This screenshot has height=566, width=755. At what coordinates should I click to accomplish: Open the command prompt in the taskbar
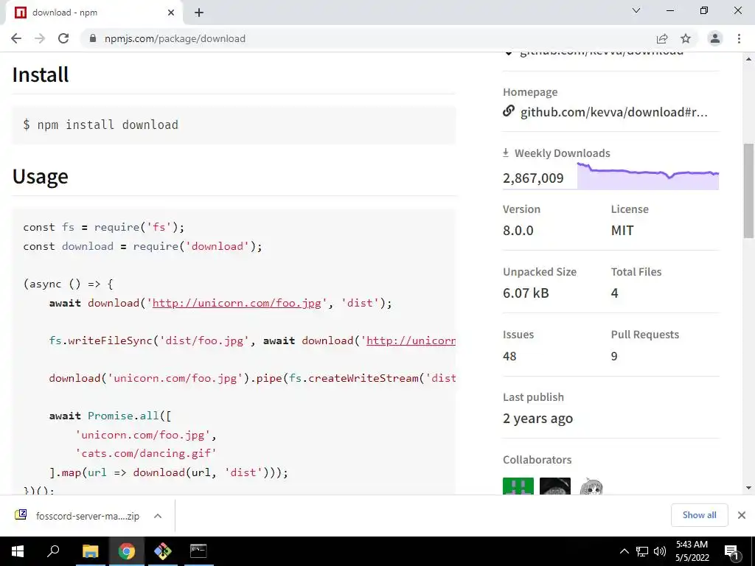click(x=198, y=551)
